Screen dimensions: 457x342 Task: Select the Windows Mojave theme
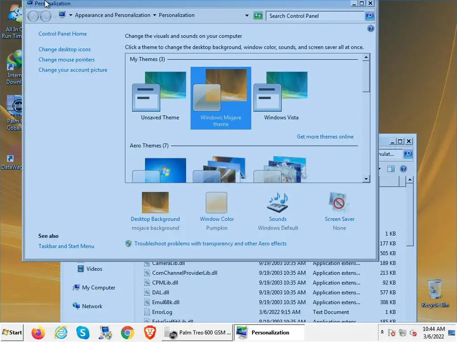pyautogui.click(x=220, y=98)
